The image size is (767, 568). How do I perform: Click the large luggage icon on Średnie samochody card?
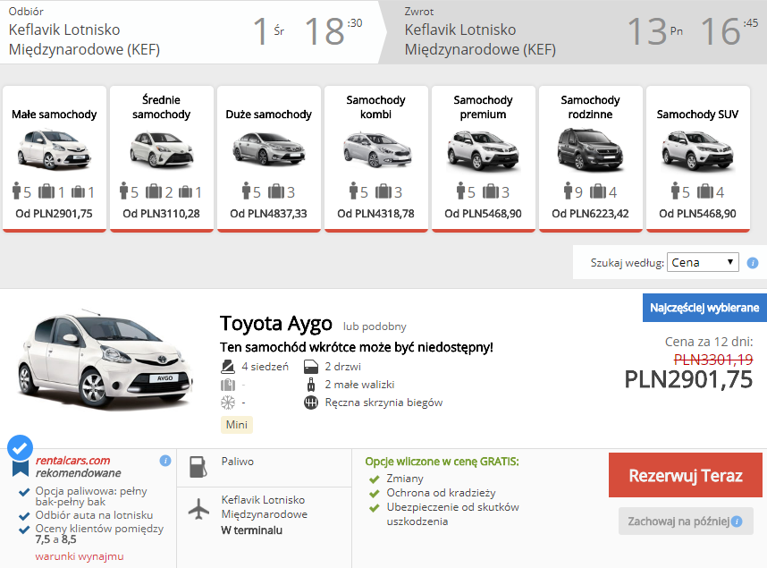point(154,191)
